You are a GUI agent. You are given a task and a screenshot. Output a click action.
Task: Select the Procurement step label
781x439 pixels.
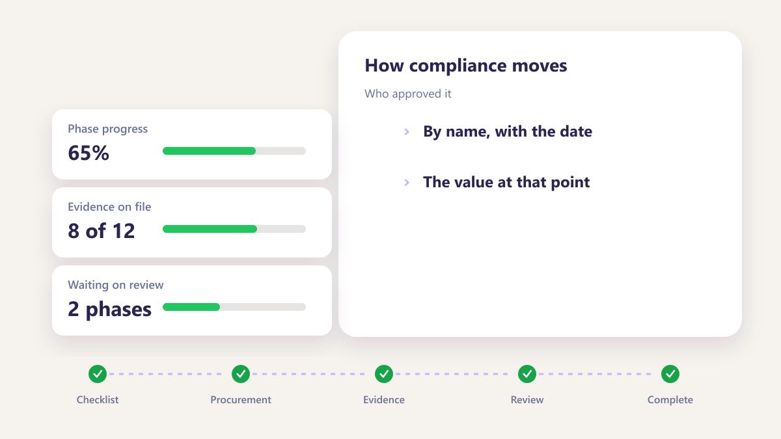[x=241, y=399]
